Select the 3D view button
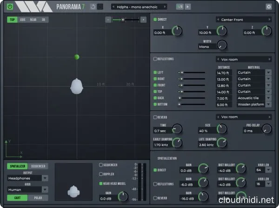Image resolution: width=279 pixels, height=208 pixels. (x=43, y=20)
